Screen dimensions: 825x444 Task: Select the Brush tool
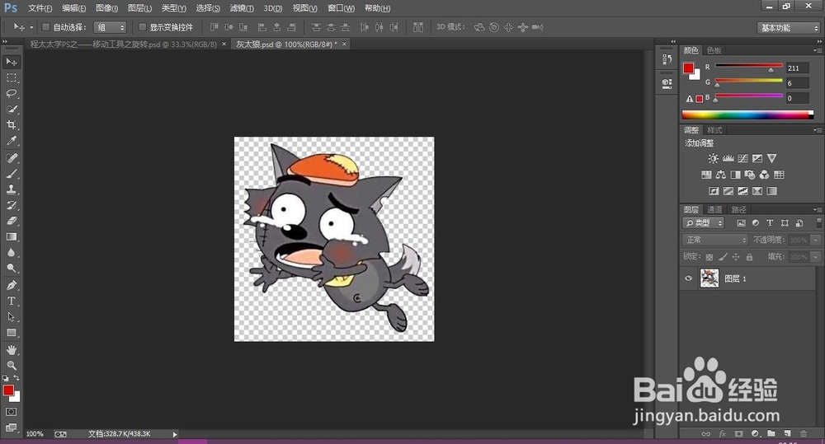coord(11,174)
